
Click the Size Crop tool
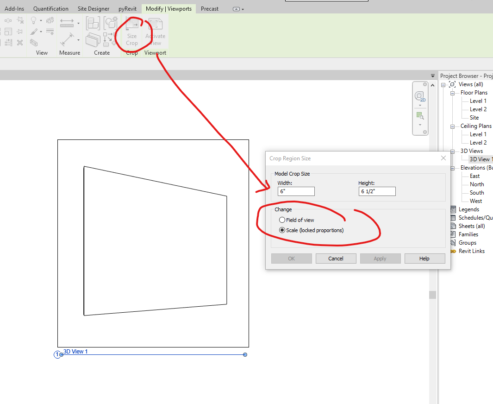coord(132,32)
